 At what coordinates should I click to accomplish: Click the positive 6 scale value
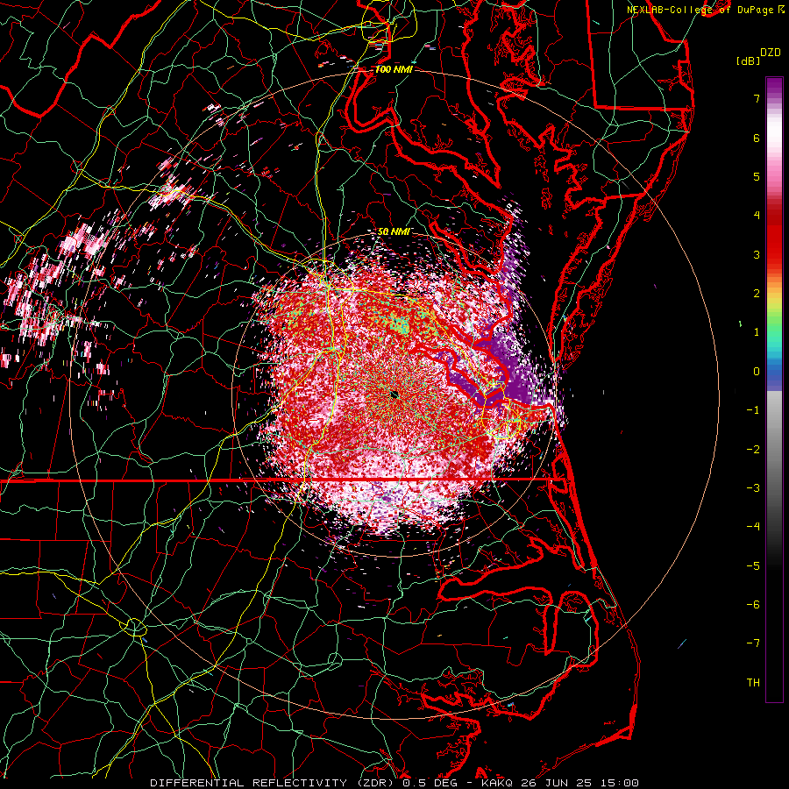coord(757,138)
